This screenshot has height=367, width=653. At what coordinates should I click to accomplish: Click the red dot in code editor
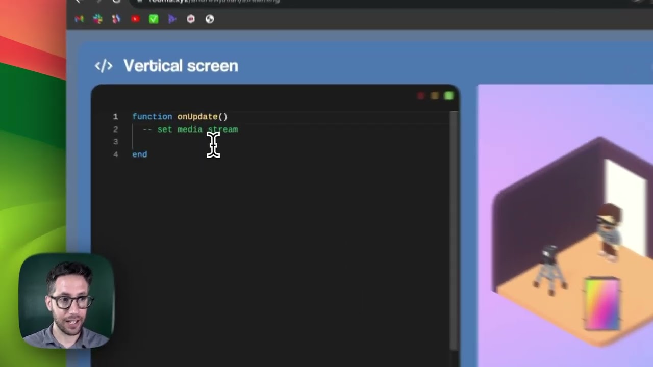pyautogui.click(x=421, y=96)
